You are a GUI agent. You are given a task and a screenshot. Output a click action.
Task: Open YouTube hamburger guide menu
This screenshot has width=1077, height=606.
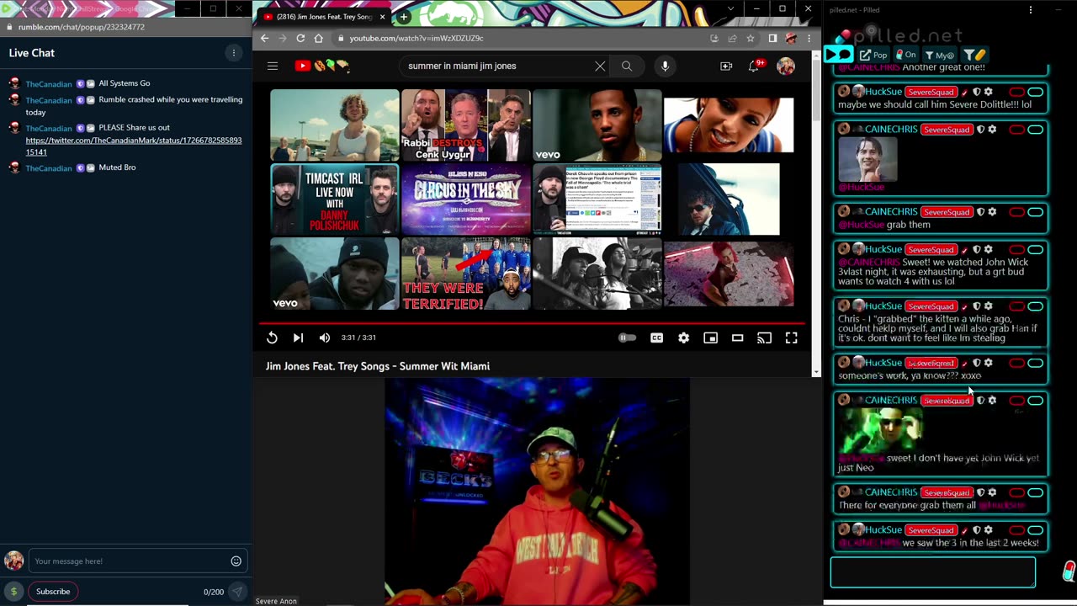pyautogui.click(x=273, y=66)
